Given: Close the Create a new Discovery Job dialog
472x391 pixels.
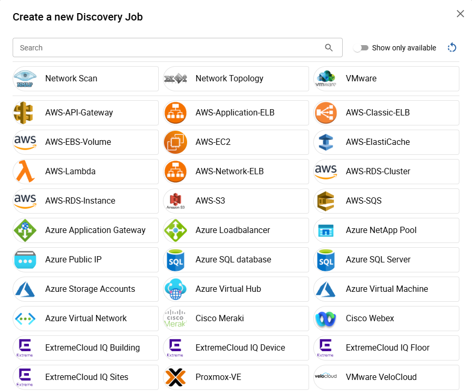Looking at the screenshot, I should [x=460, y=14].
